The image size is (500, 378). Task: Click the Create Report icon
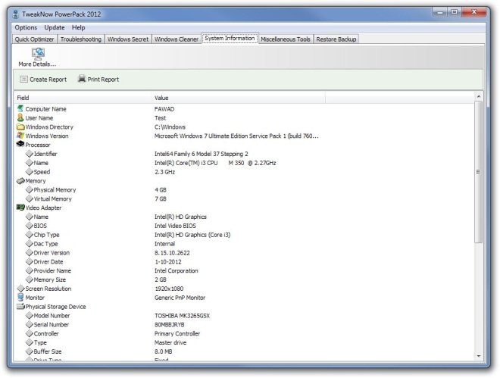click(23, 79)
